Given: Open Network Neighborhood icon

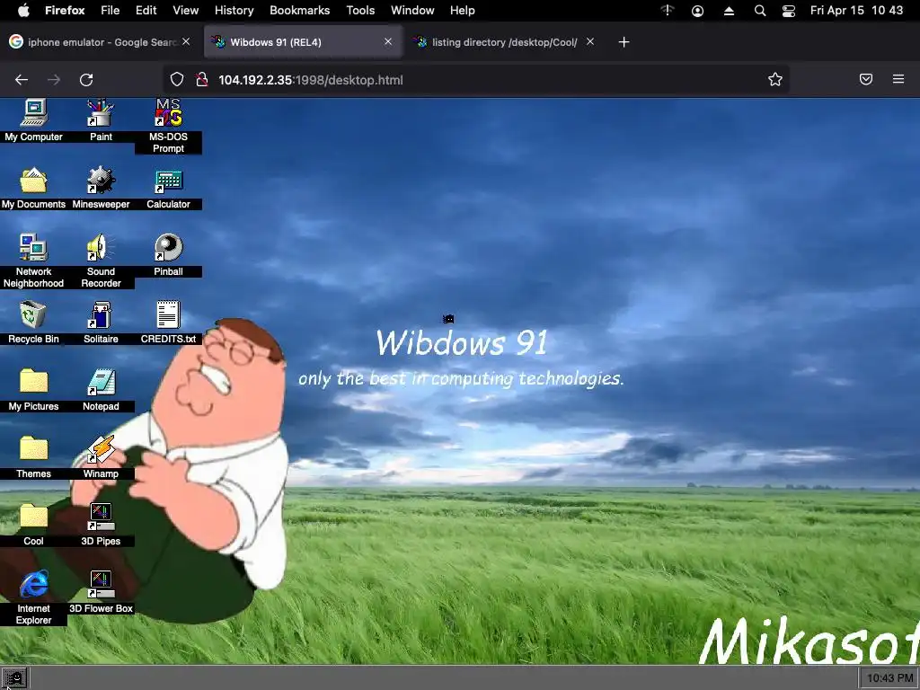Looking at the screenshot, I should pyautogui.click(x=33, y=261).
